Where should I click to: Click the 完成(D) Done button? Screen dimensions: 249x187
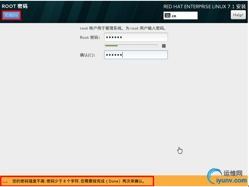click(11, 15)
